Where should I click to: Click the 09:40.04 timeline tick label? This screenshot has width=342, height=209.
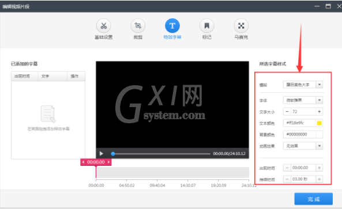pyautogui.click(x=157, y=185)
